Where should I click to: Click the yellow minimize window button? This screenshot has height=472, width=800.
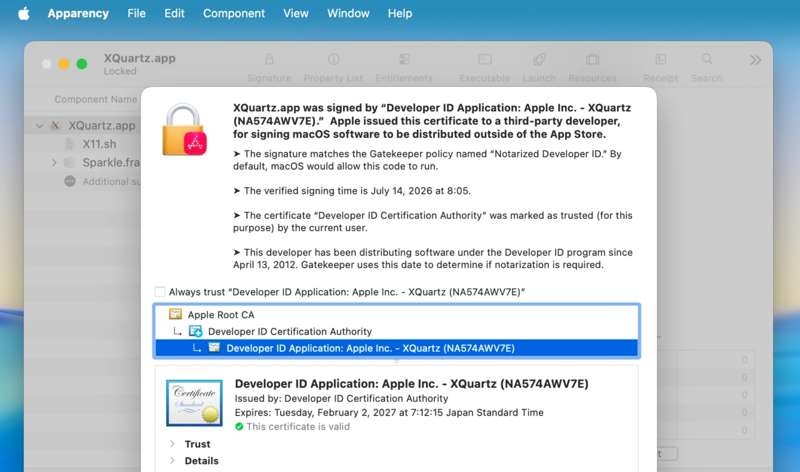click(64, 64)
